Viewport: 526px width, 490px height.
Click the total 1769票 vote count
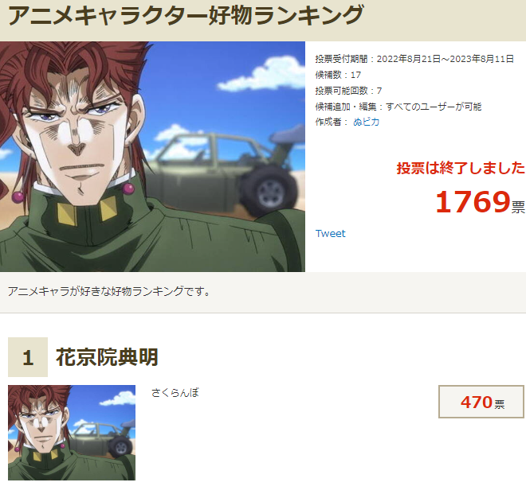(x=480, y=202)
